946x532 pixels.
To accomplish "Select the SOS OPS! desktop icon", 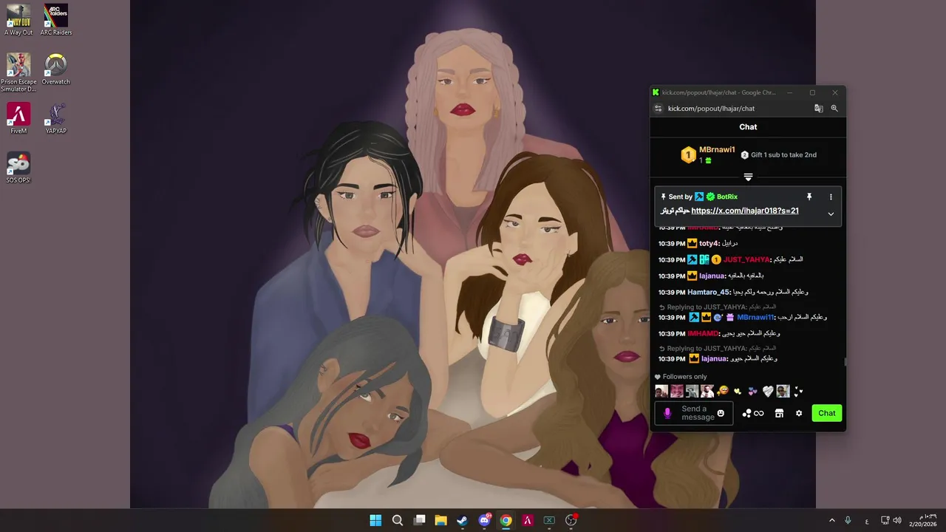I will click(18, 168).
